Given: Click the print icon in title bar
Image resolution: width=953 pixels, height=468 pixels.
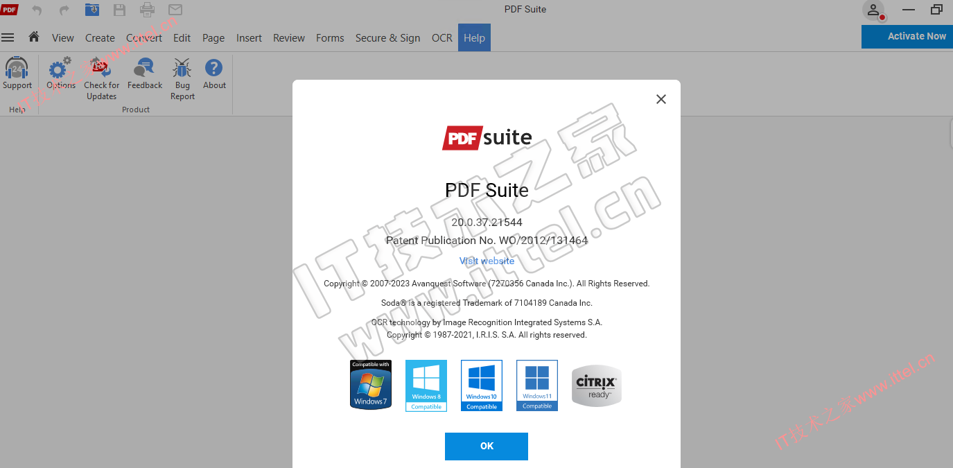Looking at the screenshot, I should pos(148,10).
